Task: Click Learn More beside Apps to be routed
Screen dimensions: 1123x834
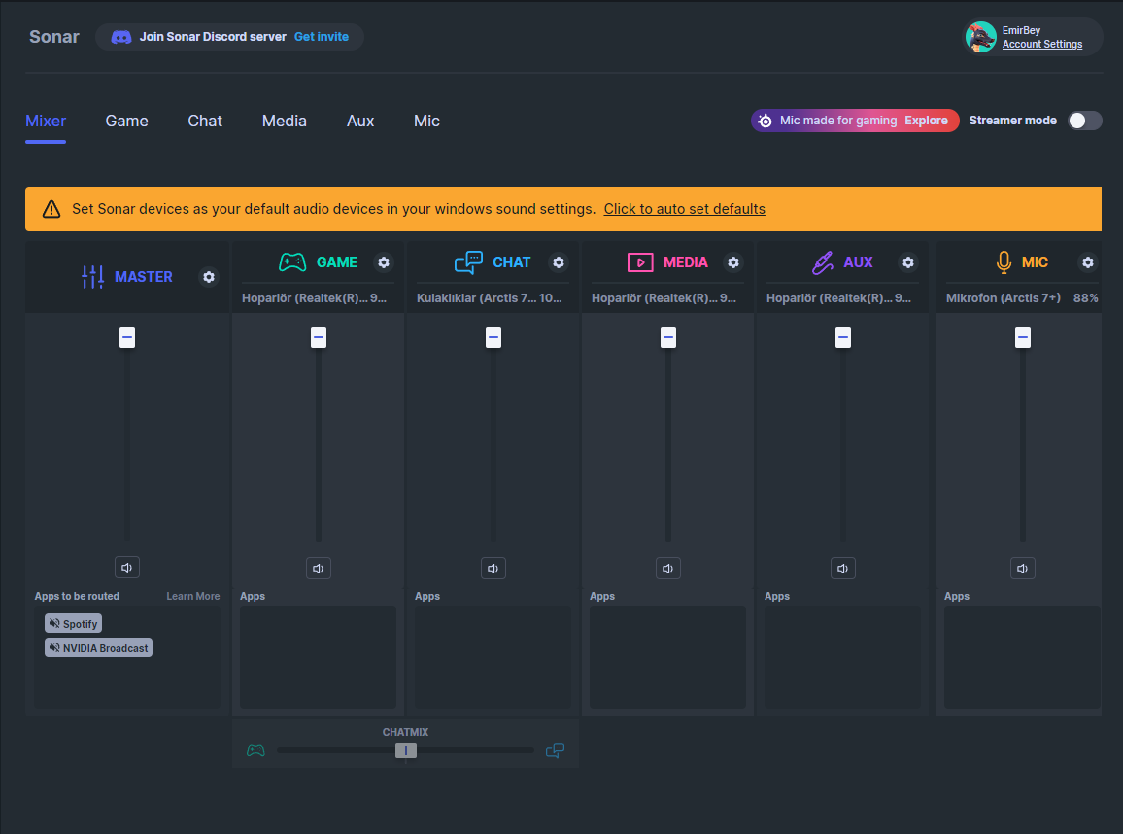Action: click(x=193, y=596)
